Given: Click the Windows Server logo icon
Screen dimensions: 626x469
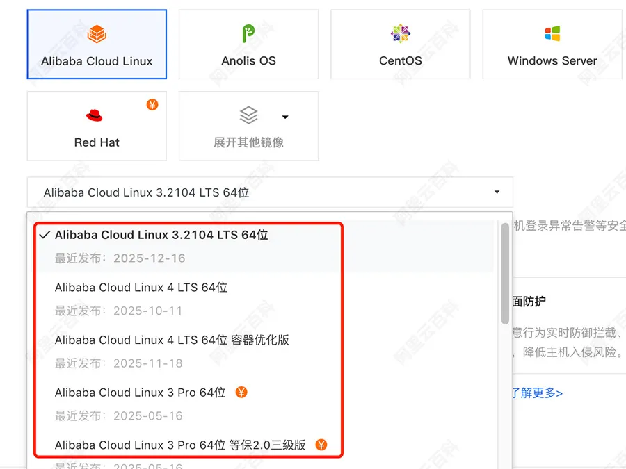Looking at the screenshot, I should point(552,32).
